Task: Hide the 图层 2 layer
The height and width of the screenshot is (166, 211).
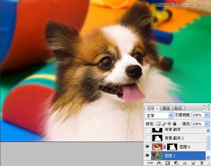Action: (147, 156)
